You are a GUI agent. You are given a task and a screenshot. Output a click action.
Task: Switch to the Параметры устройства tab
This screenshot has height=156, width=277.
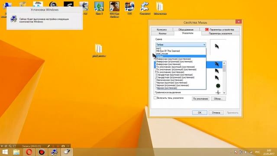point(219,29)
